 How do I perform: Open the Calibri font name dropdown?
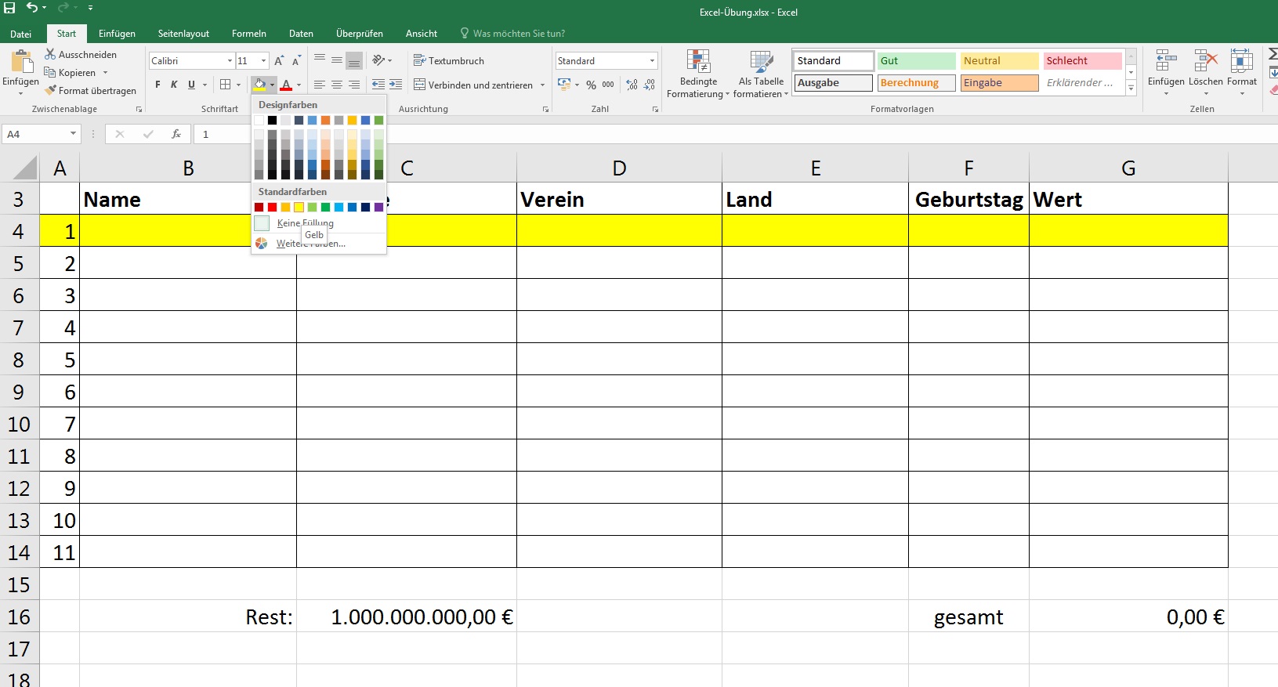tap(230, 61)
